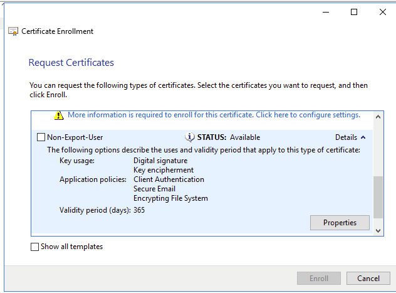Check the Non-Export-User certificate checkbox
This screenshot has height=293, width=396.
point(41,137)
